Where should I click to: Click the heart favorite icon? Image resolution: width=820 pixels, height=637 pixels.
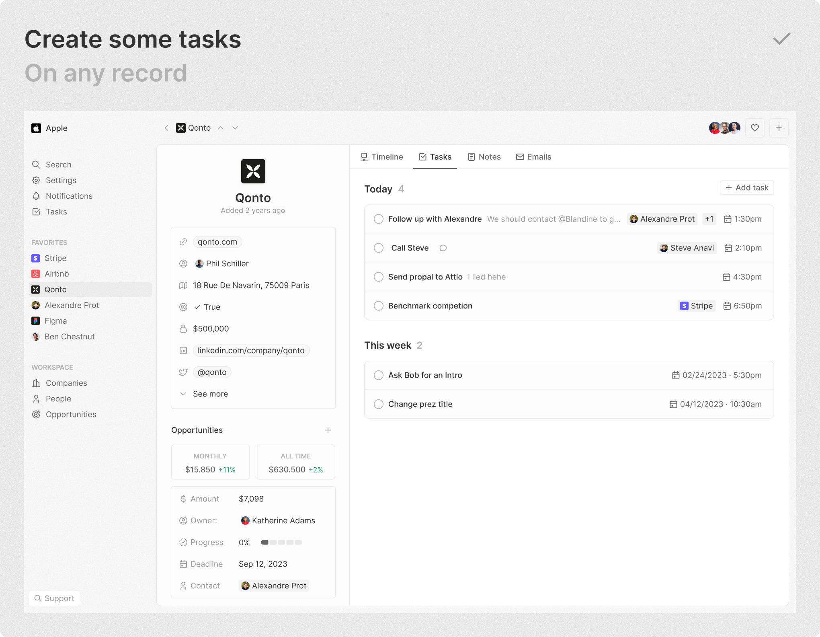click(754, 128)
